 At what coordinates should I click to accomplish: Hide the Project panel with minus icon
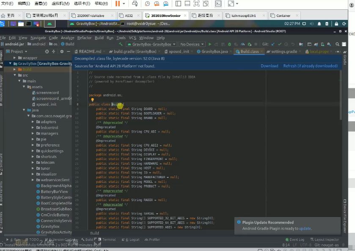pos(69,51)
